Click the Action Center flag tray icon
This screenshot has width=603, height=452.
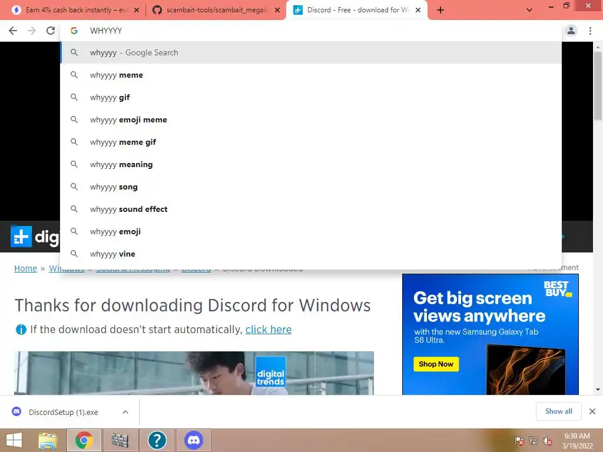pos(519,441)
